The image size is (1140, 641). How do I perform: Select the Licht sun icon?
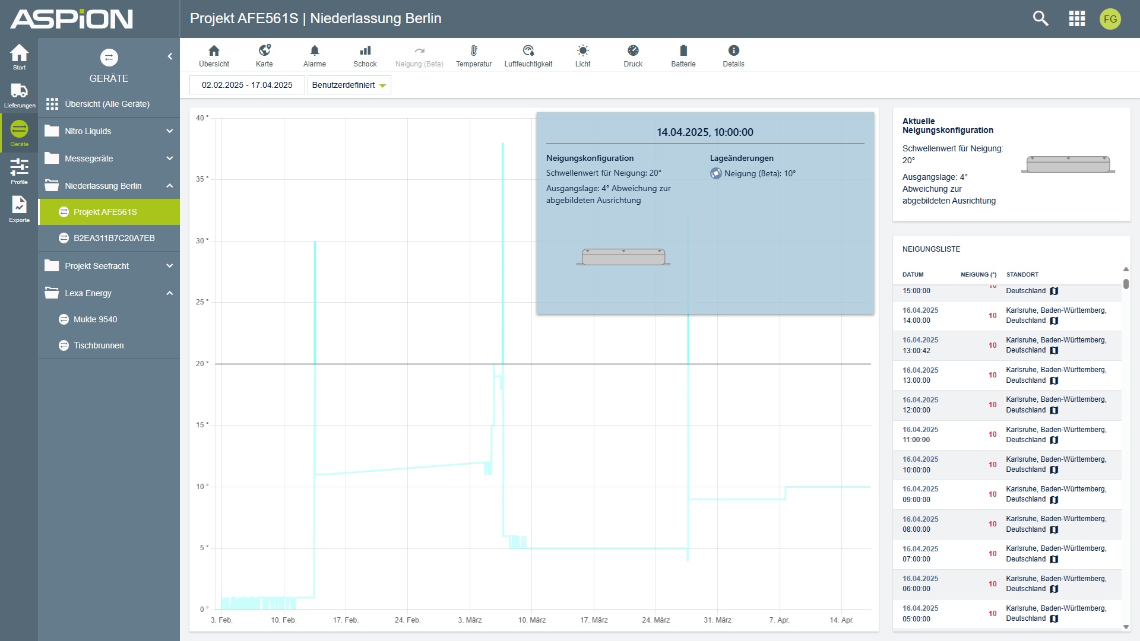point(582,50)
